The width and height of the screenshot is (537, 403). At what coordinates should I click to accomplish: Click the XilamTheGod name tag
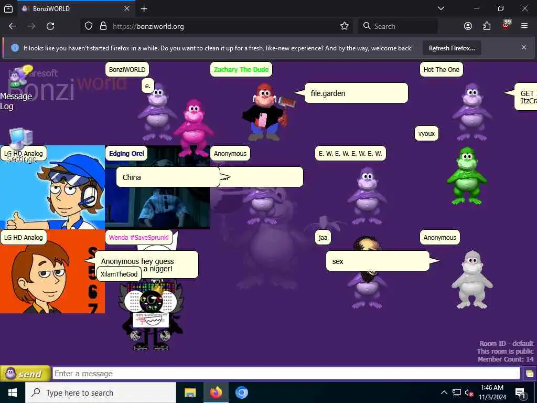pyautogui.click(x=119, y=274)
